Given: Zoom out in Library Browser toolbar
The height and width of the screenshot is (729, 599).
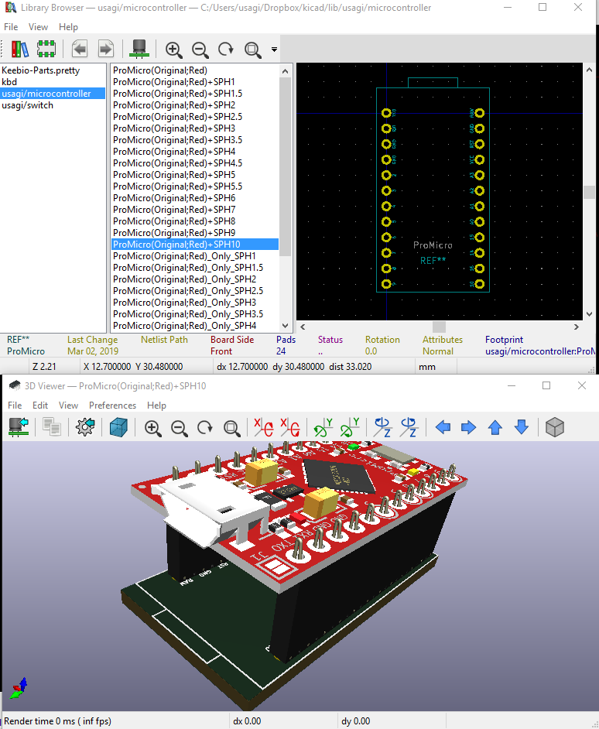Looking at the screenshot, I should click(x=200, y=50).
